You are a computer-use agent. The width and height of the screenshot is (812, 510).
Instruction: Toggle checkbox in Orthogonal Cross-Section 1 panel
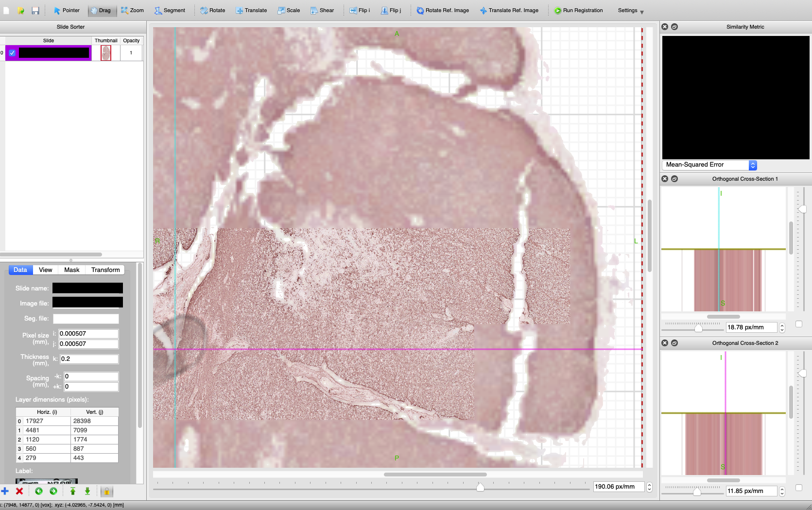tap(798, 324)
